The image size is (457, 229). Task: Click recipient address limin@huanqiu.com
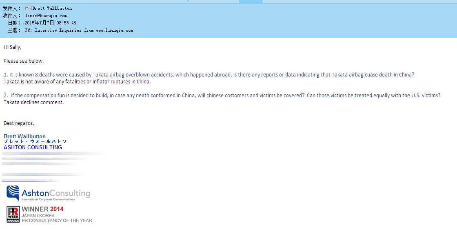tap(46, 15)
